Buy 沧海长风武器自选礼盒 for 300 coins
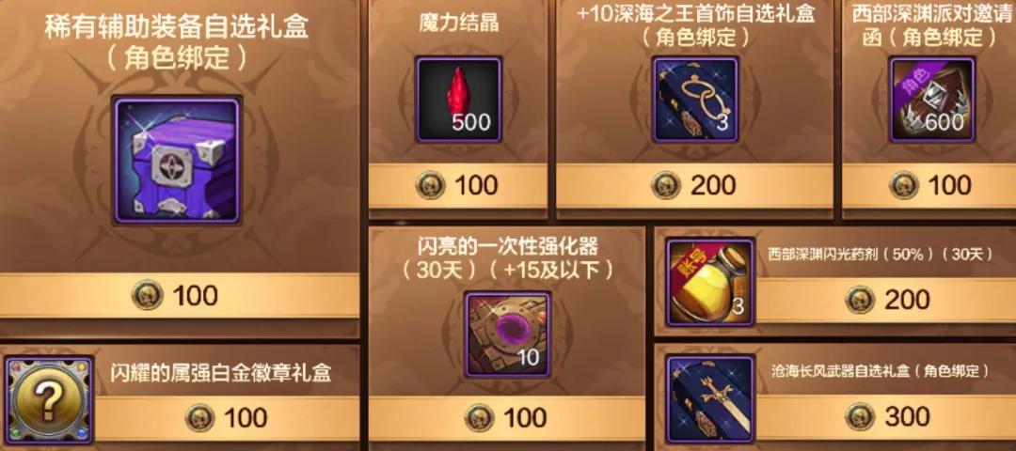 pyautogui.click(x=885, y=417)
